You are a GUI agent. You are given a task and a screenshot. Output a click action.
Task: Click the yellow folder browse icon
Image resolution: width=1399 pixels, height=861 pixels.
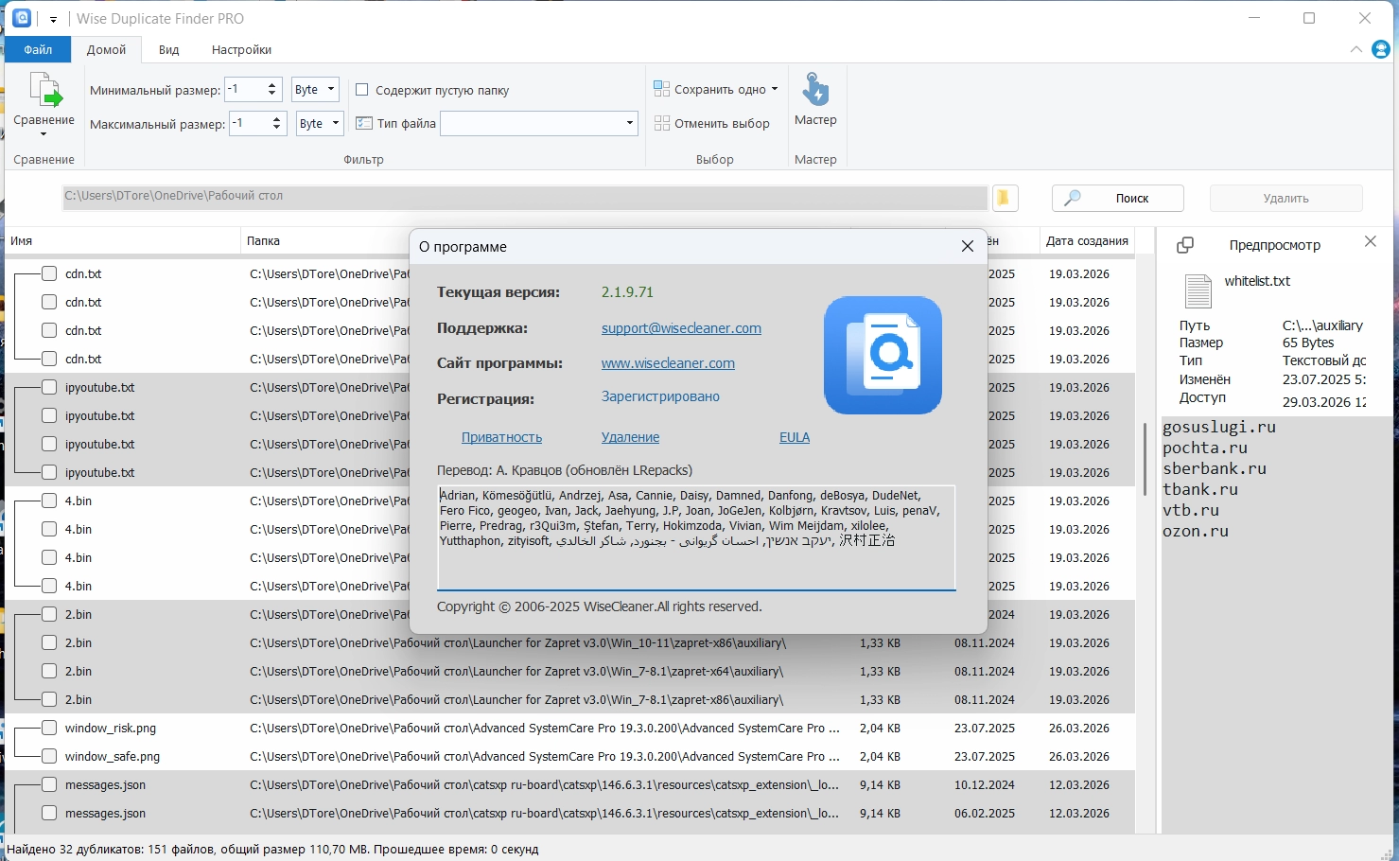click(x=1004, y=198)
